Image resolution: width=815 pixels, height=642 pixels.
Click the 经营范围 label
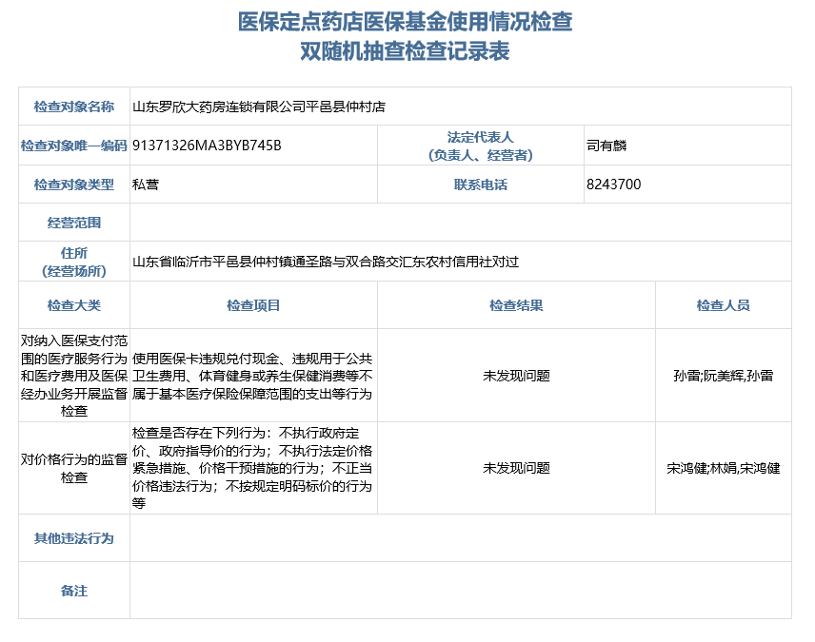pyautogui.click(x=74, y=223)
